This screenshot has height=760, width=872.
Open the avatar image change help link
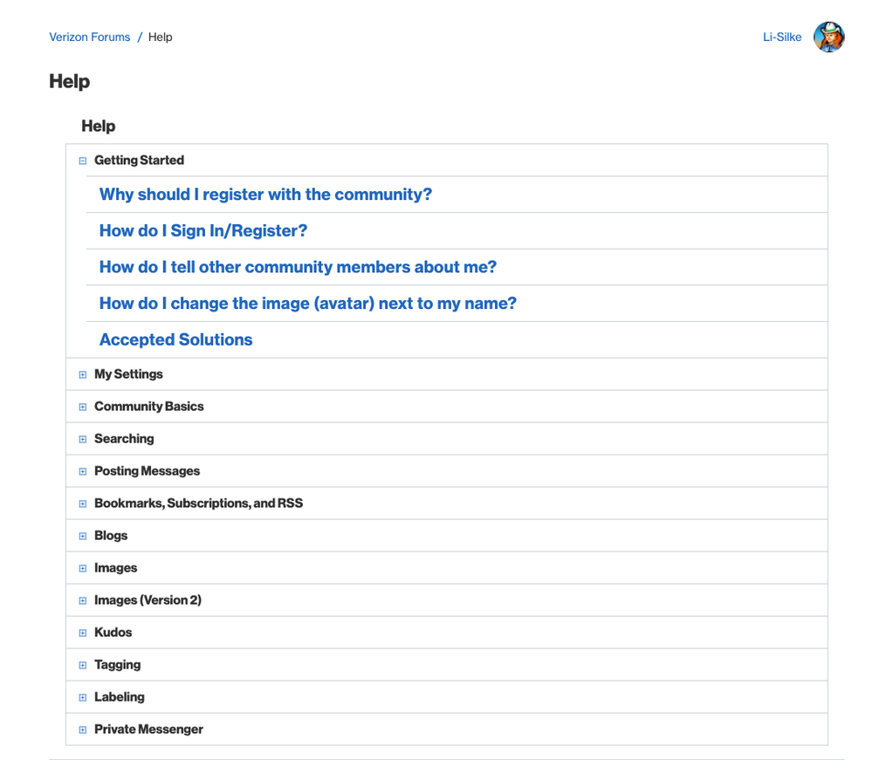(x=307, y=304)
